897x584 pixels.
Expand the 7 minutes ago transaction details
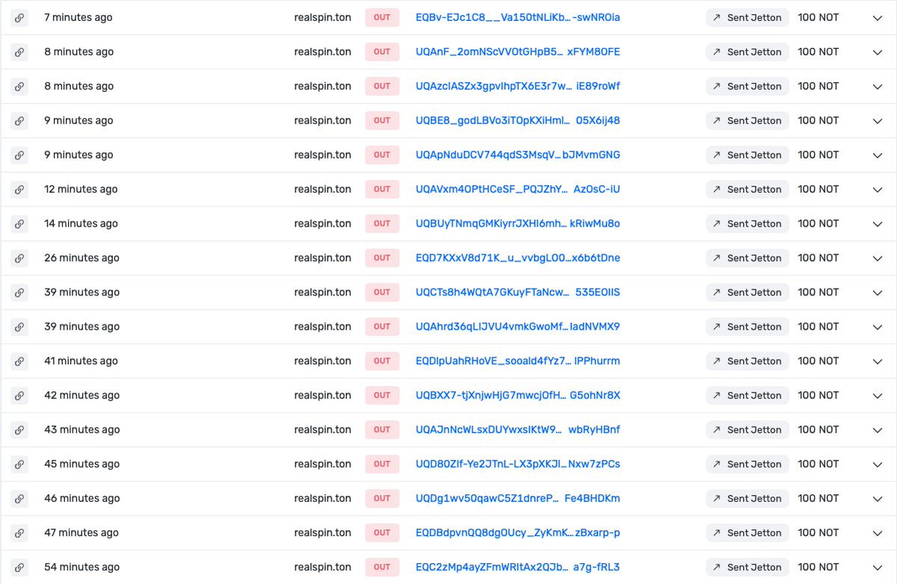tap(878, 18)
